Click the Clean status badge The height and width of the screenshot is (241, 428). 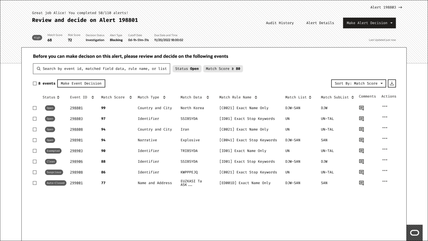click(x=51, y=162)
